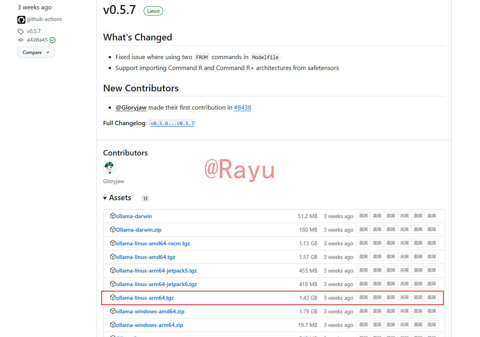Download ollama-linux-arm64-jetpack5.tgz
The height and width of the screenshot is (337, 480).
[156, 271]
